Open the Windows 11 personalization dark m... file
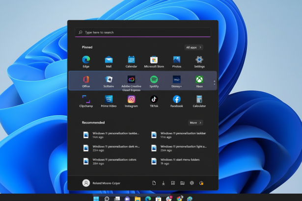 [x=111, y=148]
